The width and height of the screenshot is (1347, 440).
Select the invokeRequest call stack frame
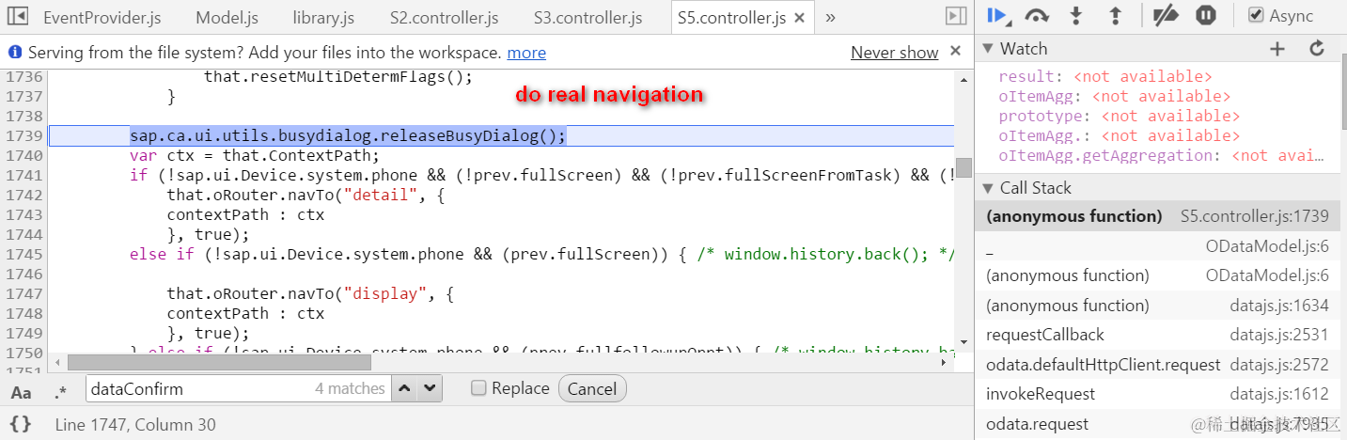pos(1157,394)
